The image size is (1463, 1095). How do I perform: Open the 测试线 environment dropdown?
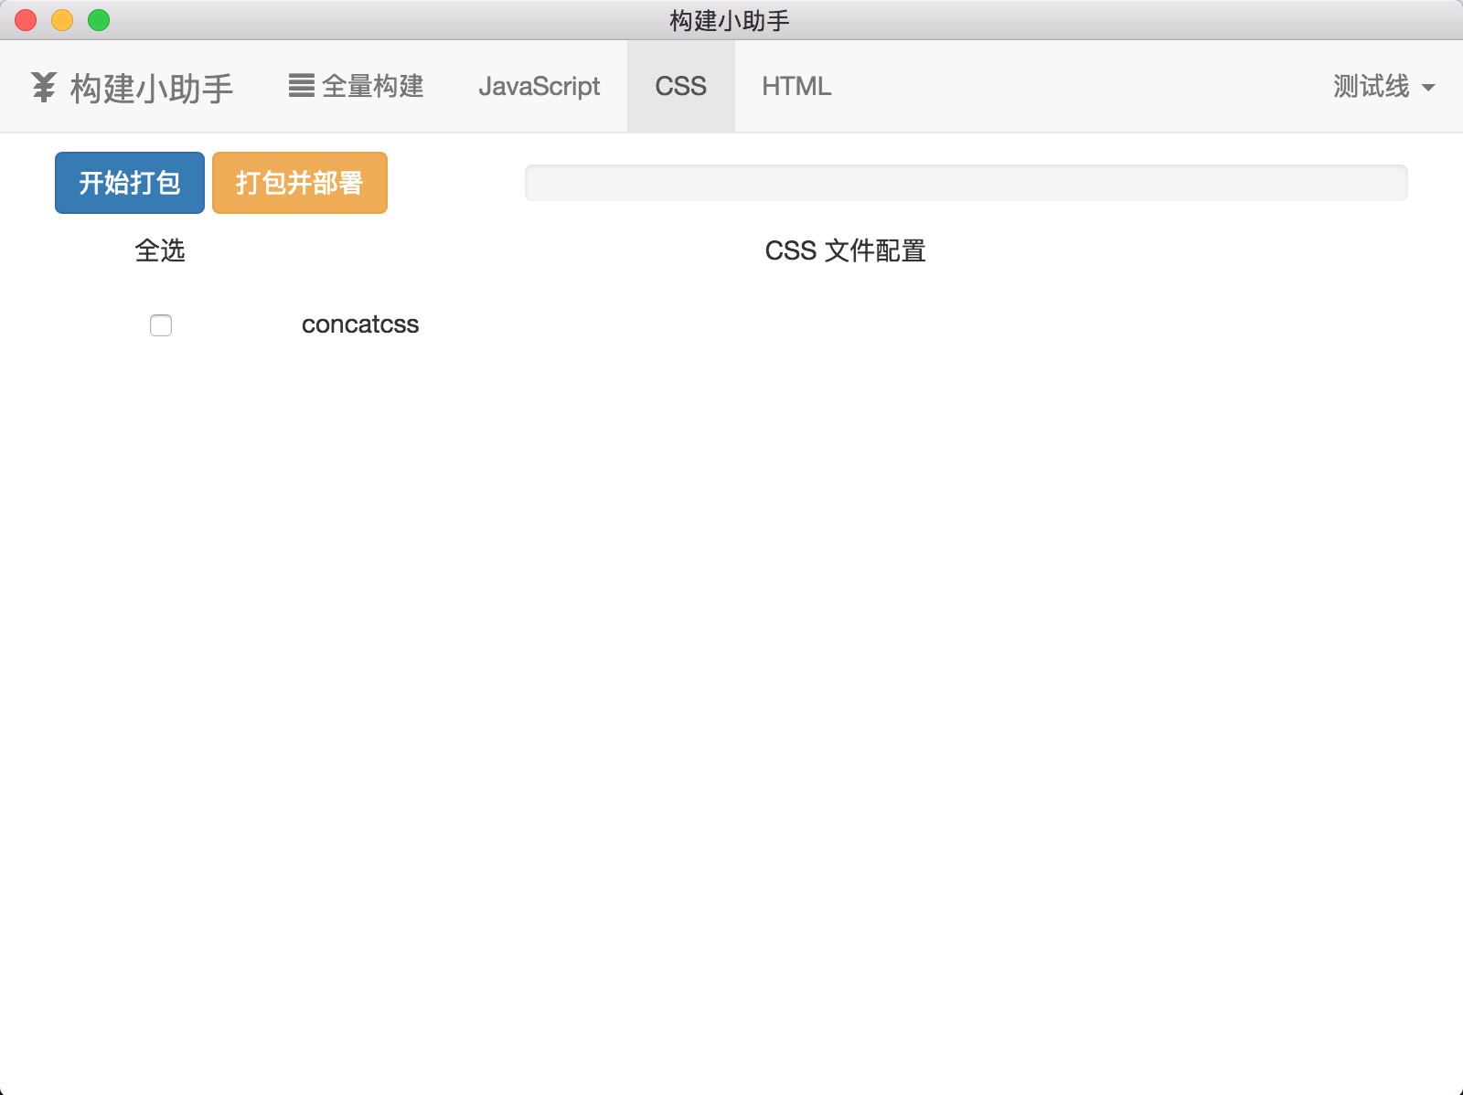pos(1383,86)
